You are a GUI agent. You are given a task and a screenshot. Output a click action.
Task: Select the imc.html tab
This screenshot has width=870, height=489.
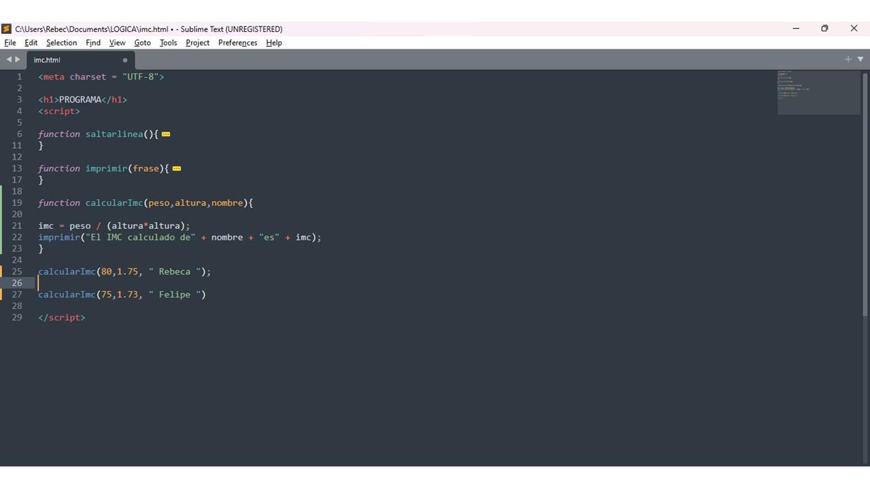[x=80, y=60]
